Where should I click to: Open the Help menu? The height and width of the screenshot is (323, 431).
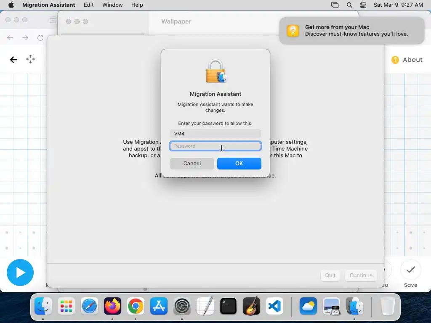click(137, 5)
